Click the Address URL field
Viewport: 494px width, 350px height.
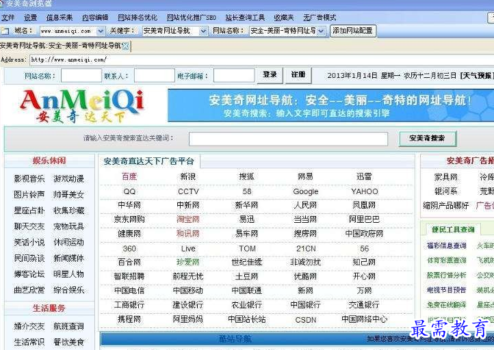[261, 59]
